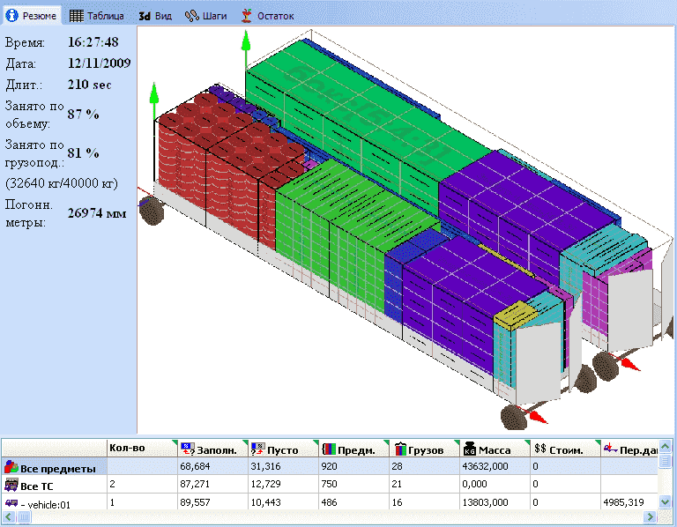Viewport: 677px width, 527px height.
Task: Click the Пер.да column header icon
Action: tap(610, 449)
